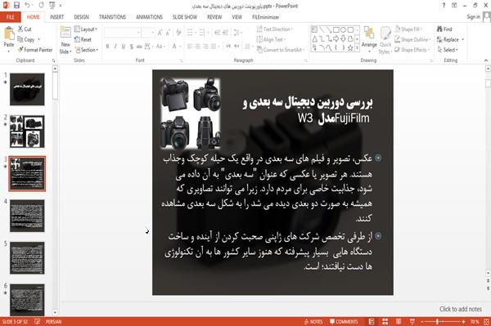The width and height of the screenshot is (491, 326).
Task: Toggle numbered list formatting
Action: click(x=202, y=32)
